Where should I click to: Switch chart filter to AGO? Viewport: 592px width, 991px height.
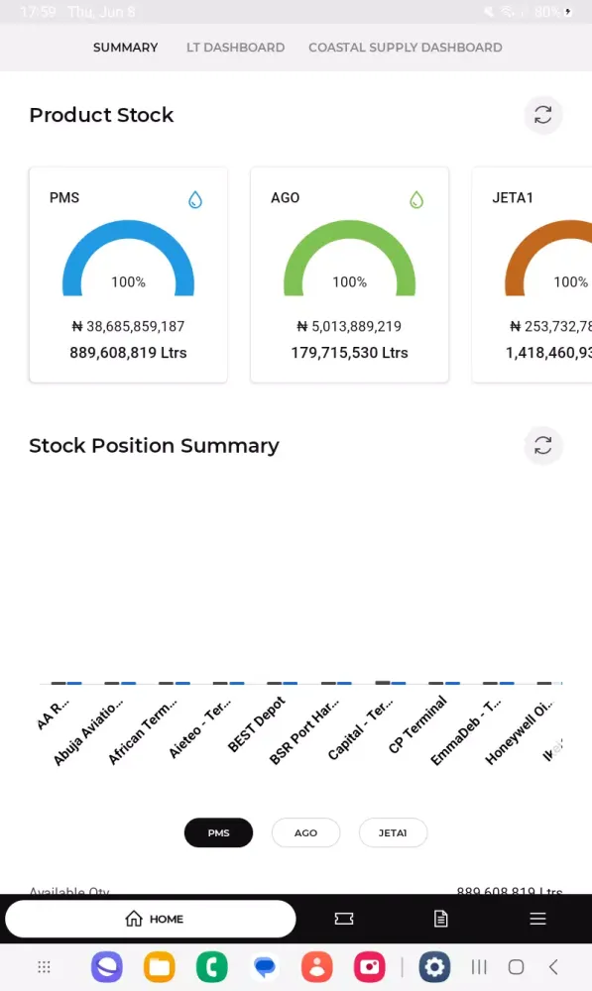[305, 833]
